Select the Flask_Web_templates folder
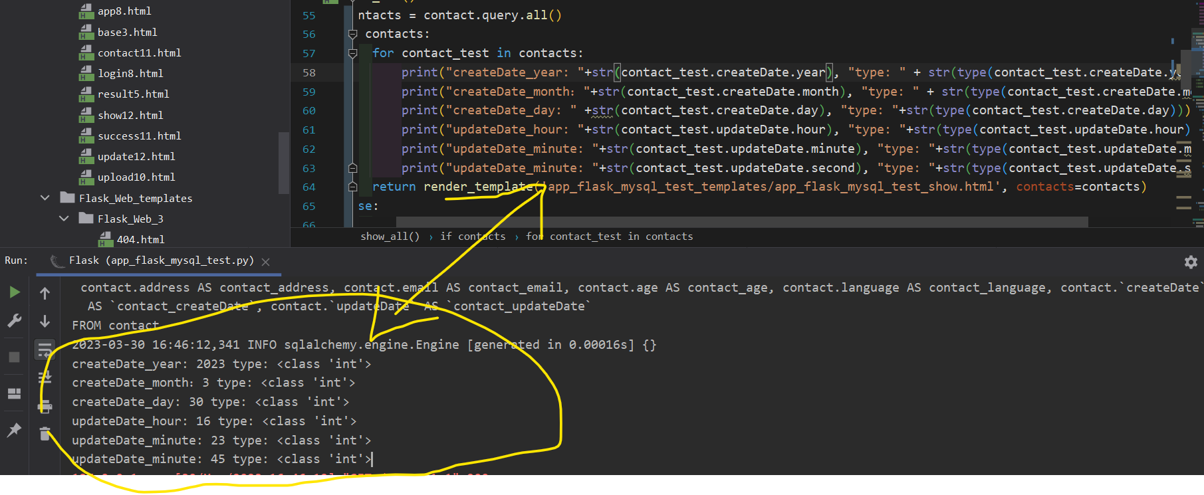 (x=136, y=198)
